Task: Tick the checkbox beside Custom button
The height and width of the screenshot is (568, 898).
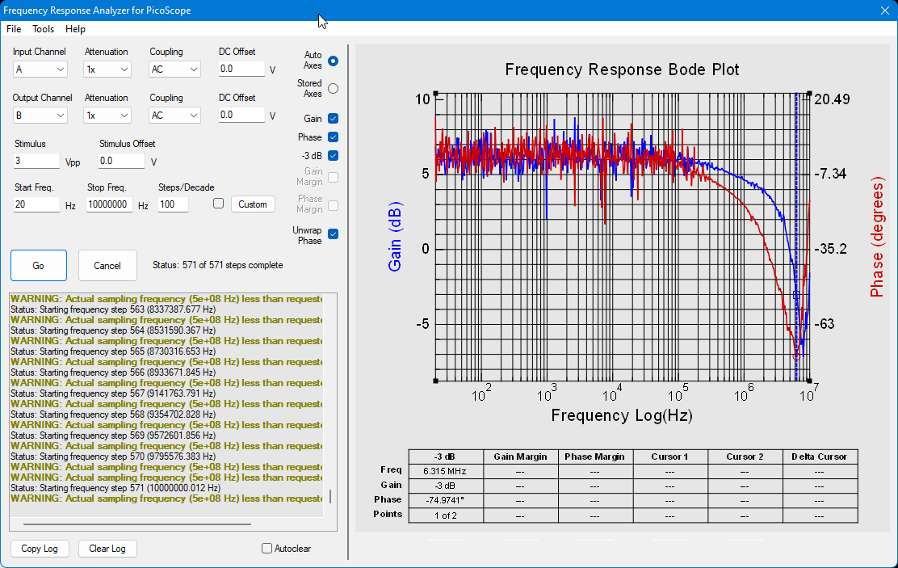Action: [218, 204]
